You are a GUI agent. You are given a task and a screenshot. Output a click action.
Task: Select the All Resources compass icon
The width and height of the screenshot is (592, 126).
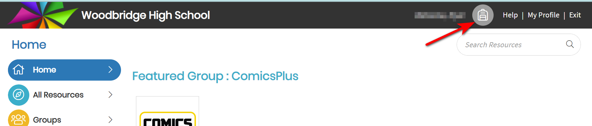point(18,95)
